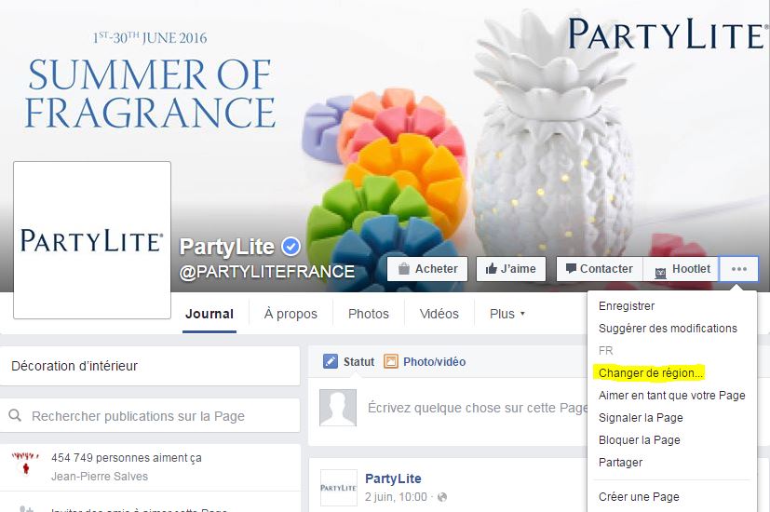Expand the Plus dropdown tab
Screen dimensions: 770x512
point(507,314)
